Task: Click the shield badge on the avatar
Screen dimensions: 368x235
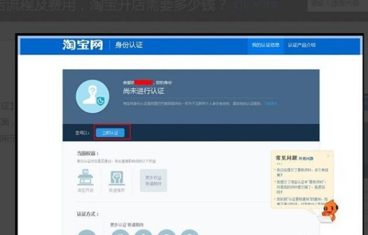Action: [101, 101]
